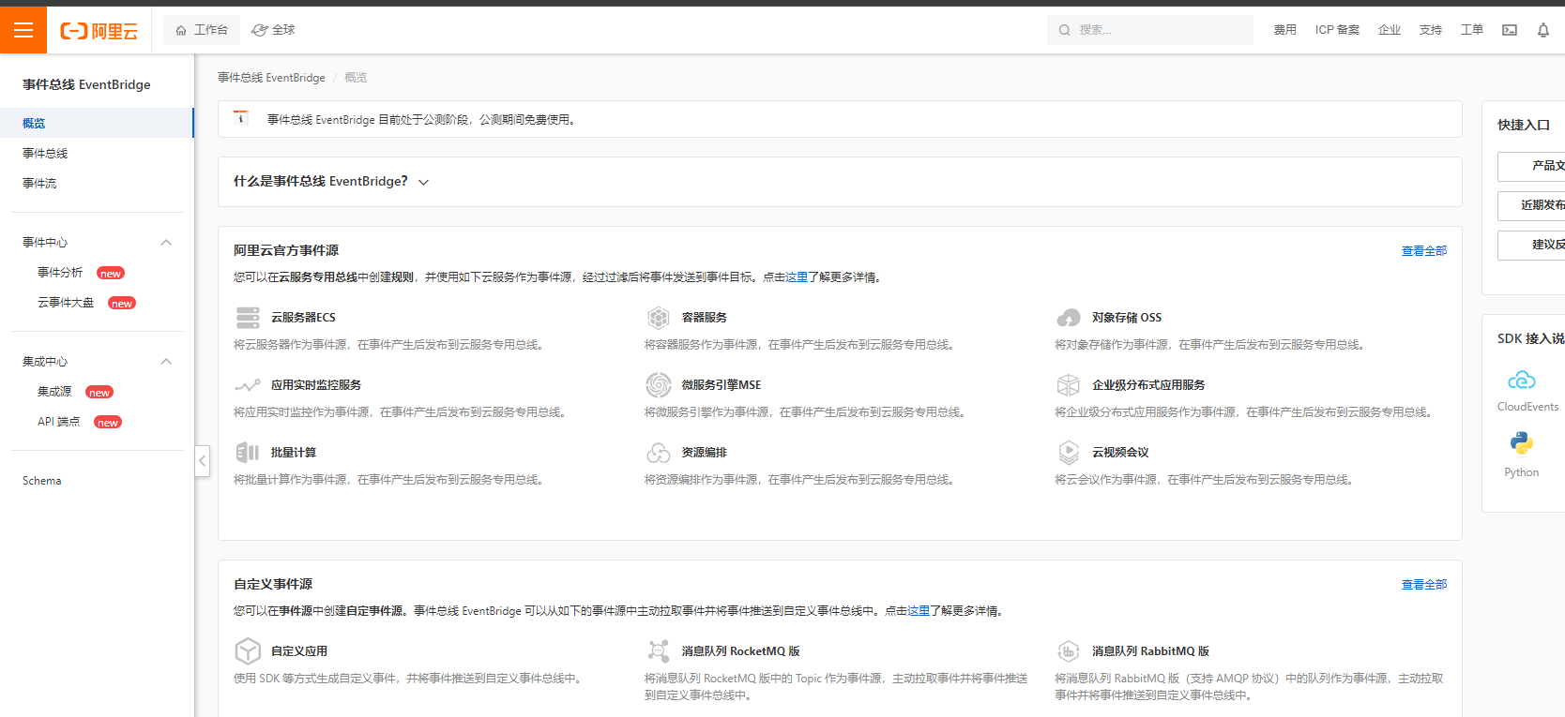Click 这里 link in 自定义事件源 description
Viewport: 1565px width, 717px height.
tap(919, 611)
